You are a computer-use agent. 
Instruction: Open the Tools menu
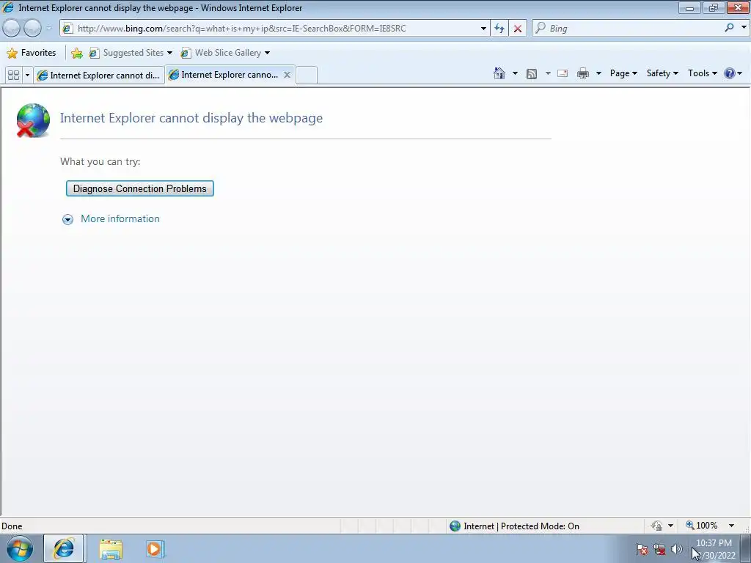click(702, 73)
